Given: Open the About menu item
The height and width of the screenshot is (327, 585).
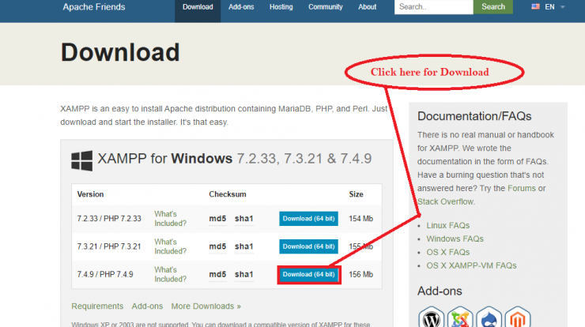Looking at the screenshot, I should pyautogui.click(x=367, y=7).
